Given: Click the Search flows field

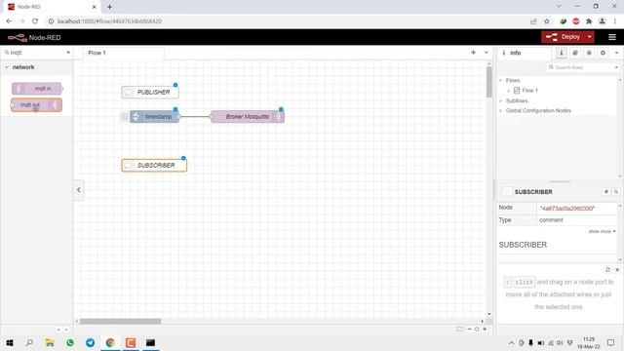Looking at the screenshot, I should tap(580, 67).
